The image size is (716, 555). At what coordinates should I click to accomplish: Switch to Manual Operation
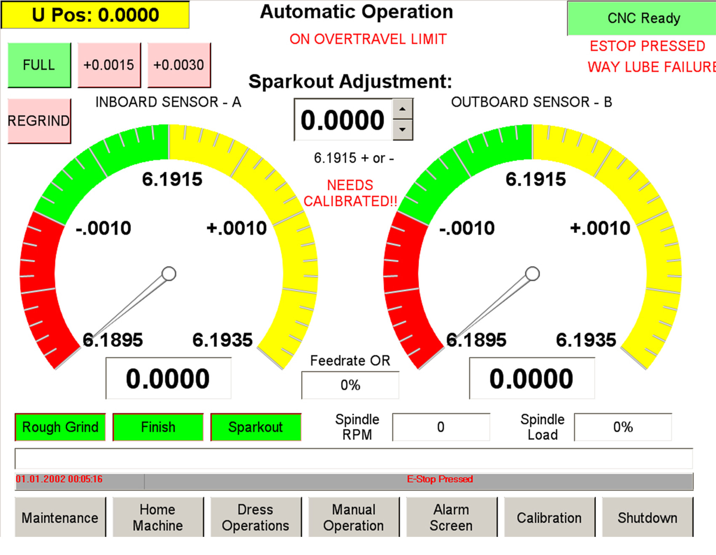(354, 517)
